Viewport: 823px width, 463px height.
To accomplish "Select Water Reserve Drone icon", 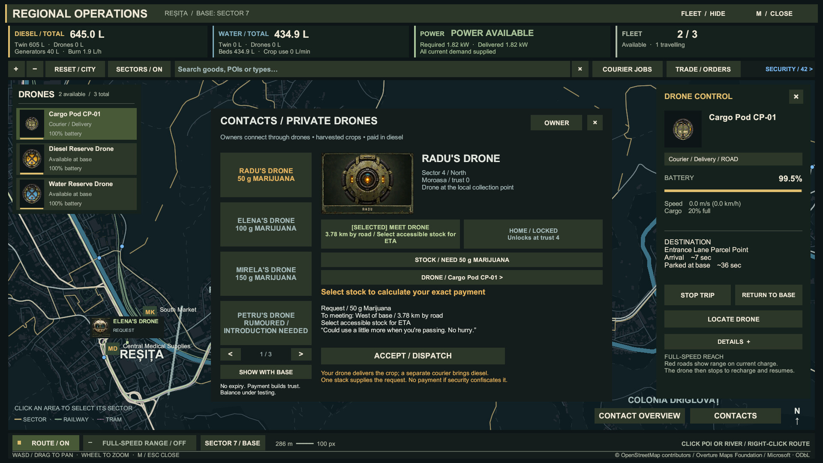I will tap(32, 194).
